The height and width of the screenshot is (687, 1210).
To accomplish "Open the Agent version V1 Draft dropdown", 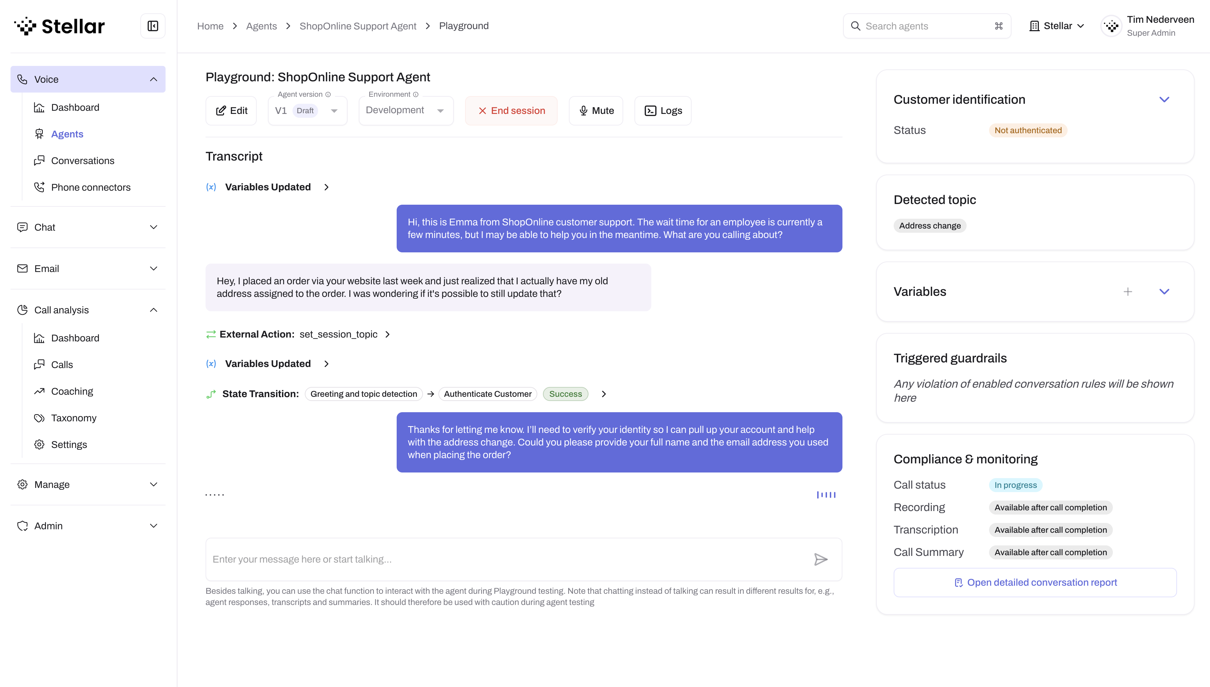I will pyautogui.click(x=307, y=110).
